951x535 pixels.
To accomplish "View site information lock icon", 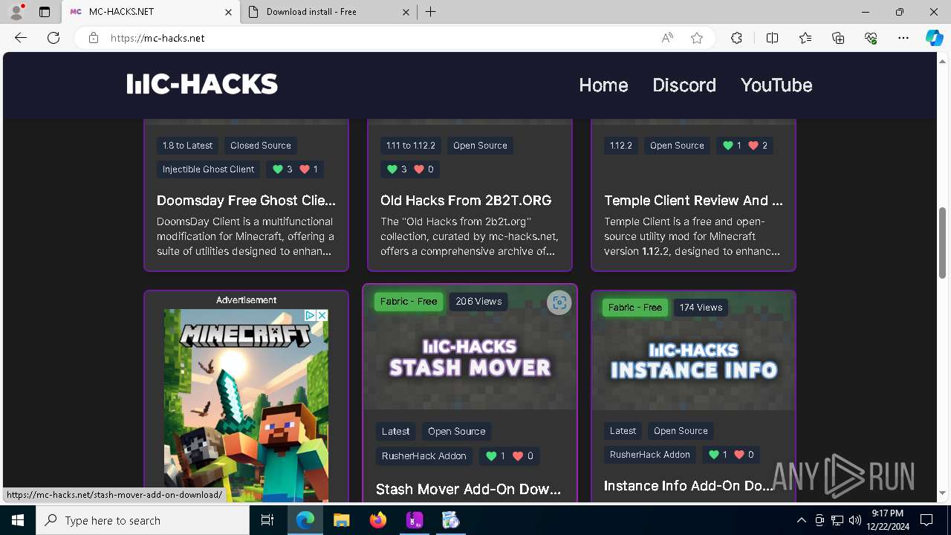I will pyautogui.click(x=94, y=38).
